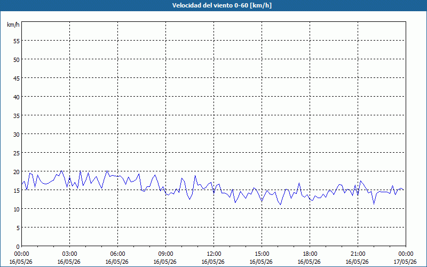The width and height of the screenshot is (427, 267).
Task: Click the "06:00" x-axis time label
Action: point(117,254)
